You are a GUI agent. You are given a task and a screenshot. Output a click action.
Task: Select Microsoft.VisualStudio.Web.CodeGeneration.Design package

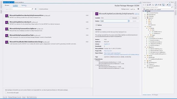coord(47,43)
